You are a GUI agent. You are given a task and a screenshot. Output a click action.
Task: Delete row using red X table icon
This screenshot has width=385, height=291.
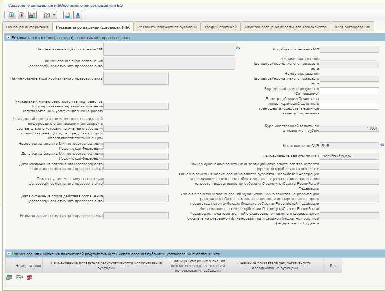30,277
